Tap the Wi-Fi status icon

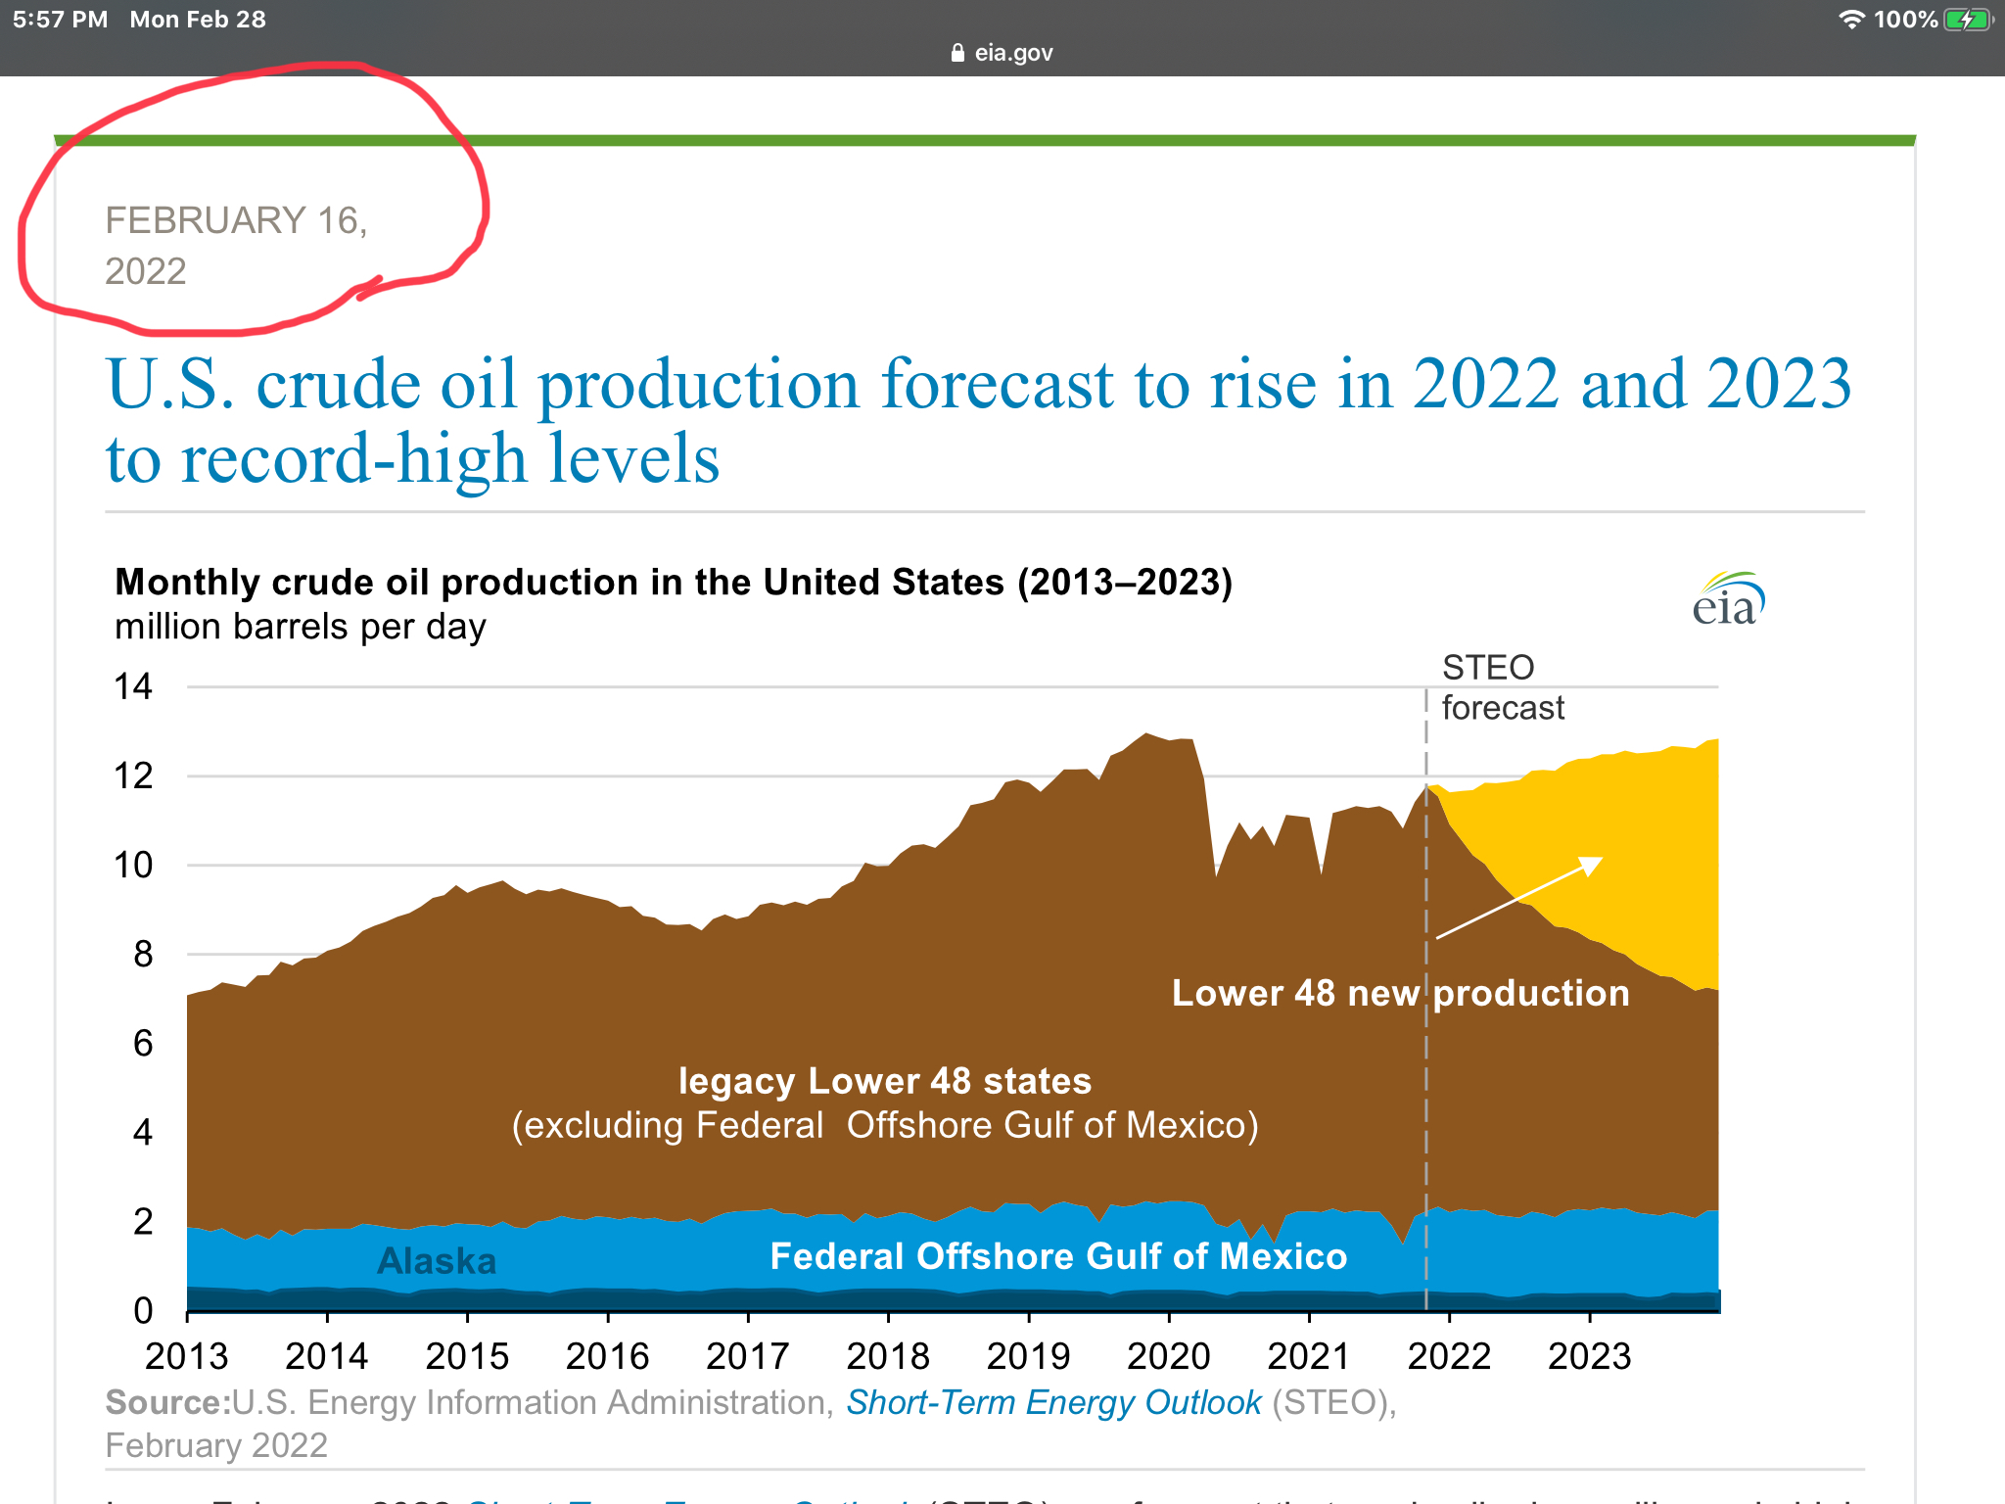[x=1850, y=20]
